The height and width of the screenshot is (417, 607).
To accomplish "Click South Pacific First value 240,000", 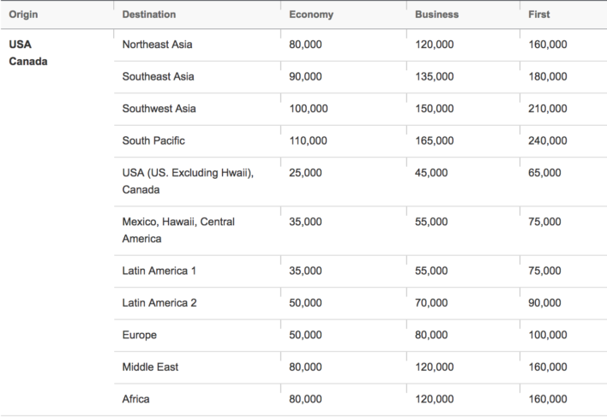I will click(548, 140).
